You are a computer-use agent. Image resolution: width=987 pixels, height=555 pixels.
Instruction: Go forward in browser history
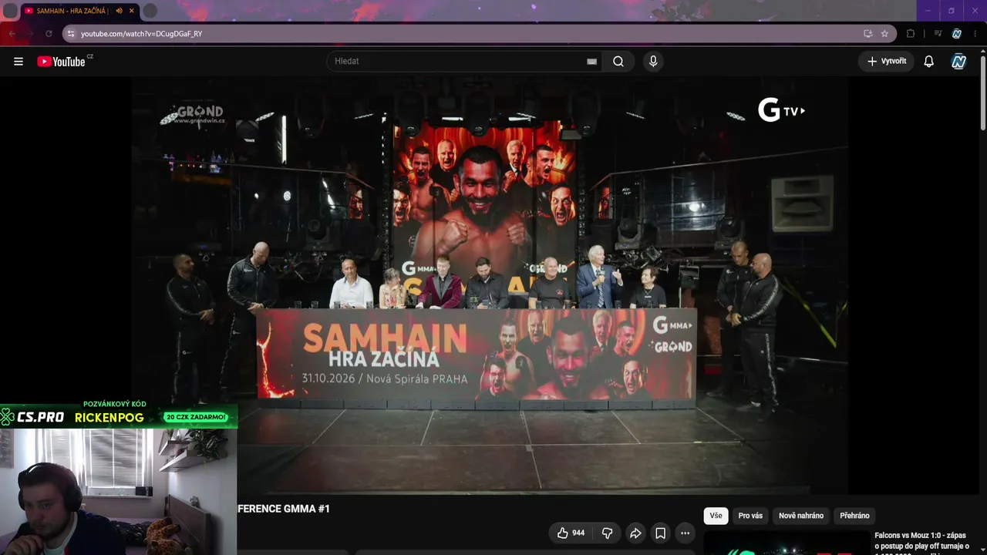click(x=29, y=34)
